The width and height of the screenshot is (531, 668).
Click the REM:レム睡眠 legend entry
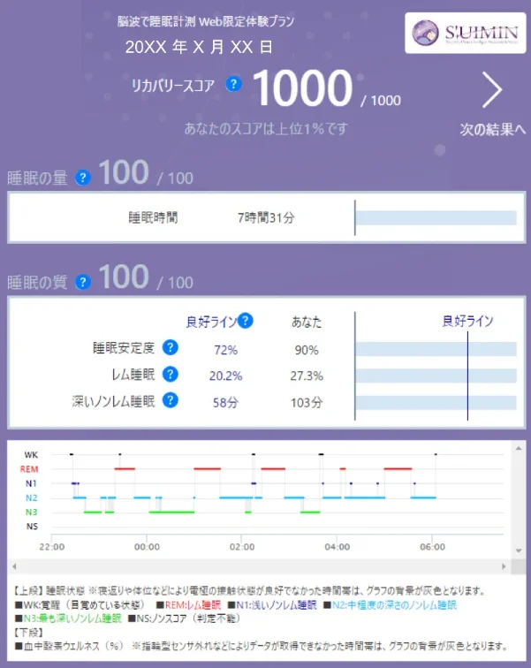click(189, 605)
